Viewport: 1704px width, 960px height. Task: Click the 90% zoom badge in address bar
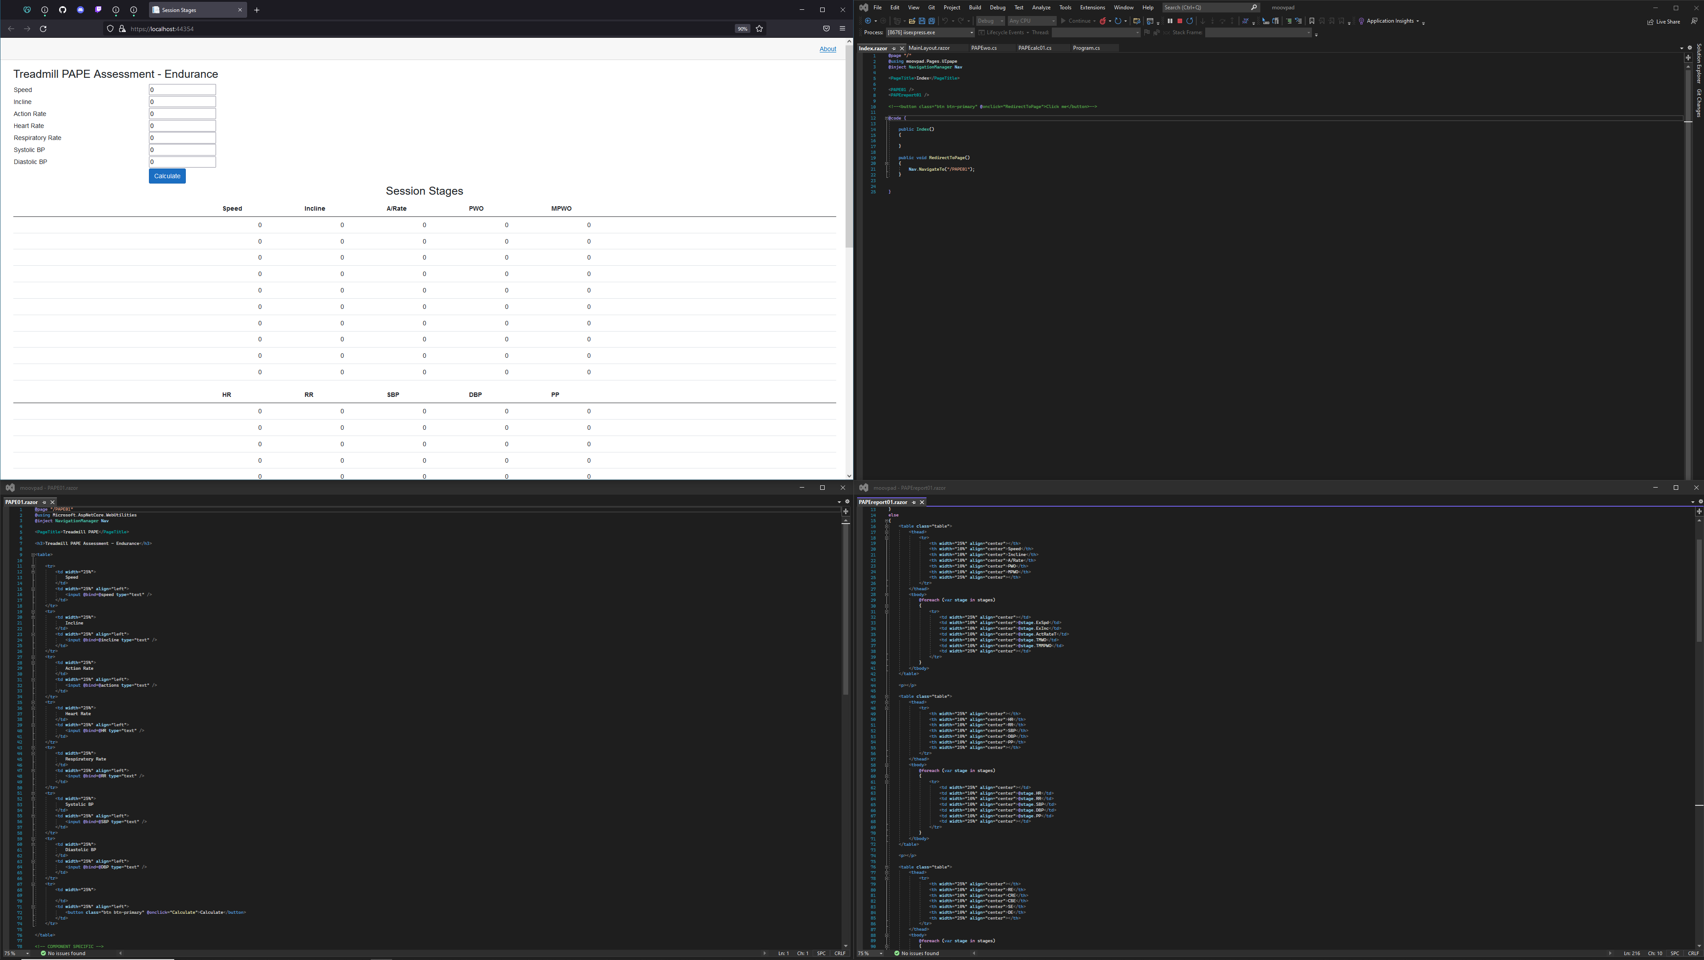pyautogui.click(x=742, y=29)
